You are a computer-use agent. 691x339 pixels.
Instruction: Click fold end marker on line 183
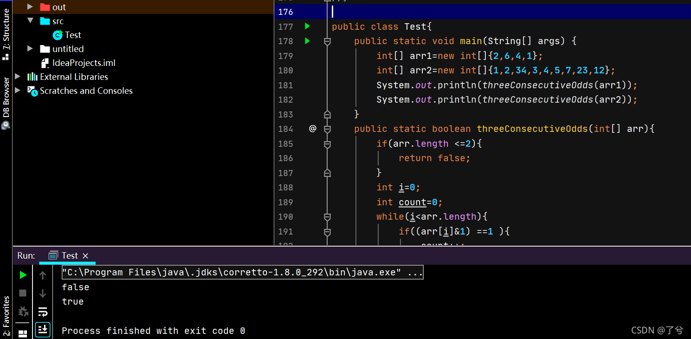pyautogui.click(x=327, y=114)
